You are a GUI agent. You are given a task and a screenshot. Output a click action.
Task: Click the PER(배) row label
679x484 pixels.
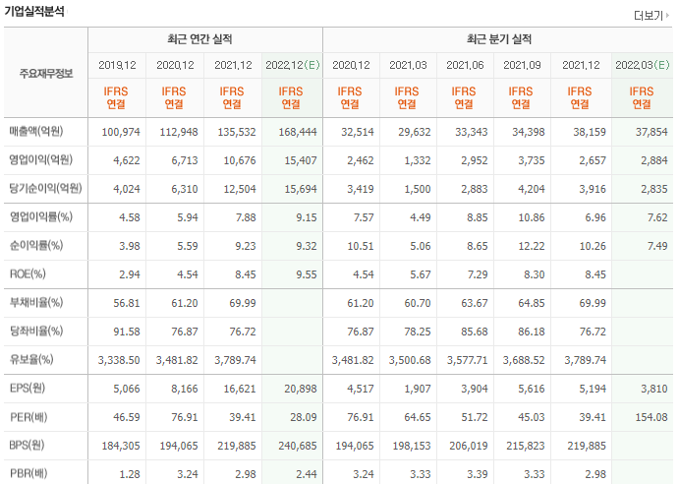pos(28,417)
